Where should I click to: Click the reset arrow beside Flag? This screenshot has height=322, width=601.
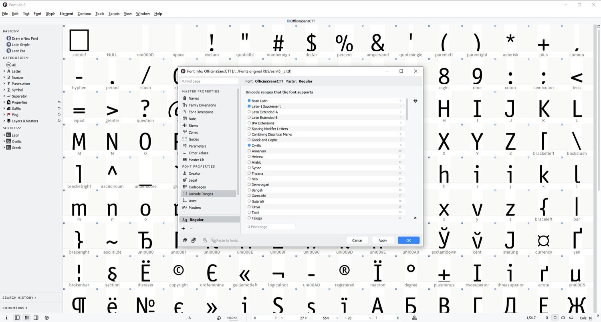tap(59, 115)
